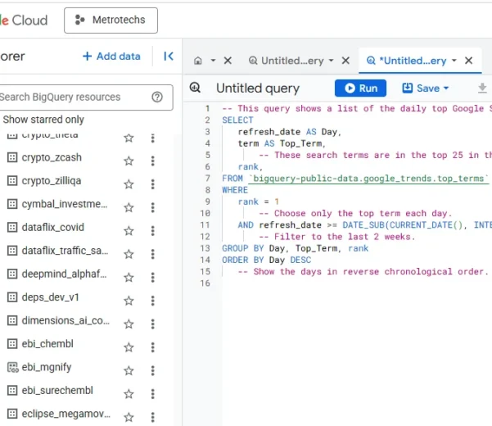Image resolution: width=492 pixels, height=426 pixels.
Task: Select the ebi_surechembl dataset
Action: pos(57,390)
